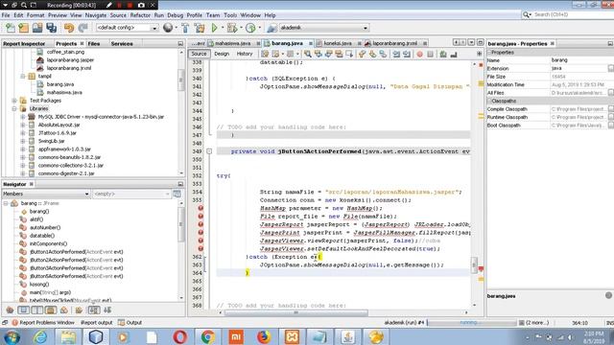Image resolution: width=614 pixels, height=345 pixels.
Task: Open the Tools menu
Action: point(230,15)
